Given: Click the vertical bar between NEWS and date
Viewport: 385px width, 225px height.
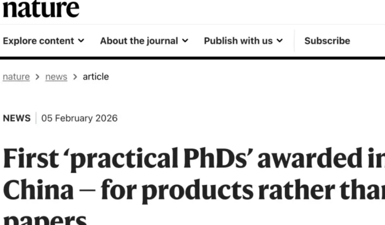Looking at the screenshot, I should (x=36, y=119).
